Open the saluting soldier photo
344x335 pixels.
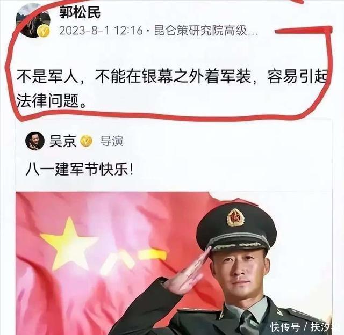[174, 263]
